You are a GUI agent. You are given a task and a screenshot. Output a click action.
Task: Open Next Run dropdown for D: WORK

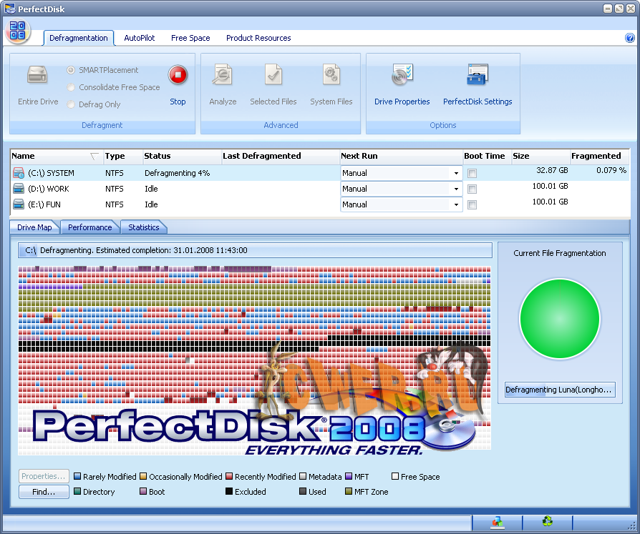point(456,189)
